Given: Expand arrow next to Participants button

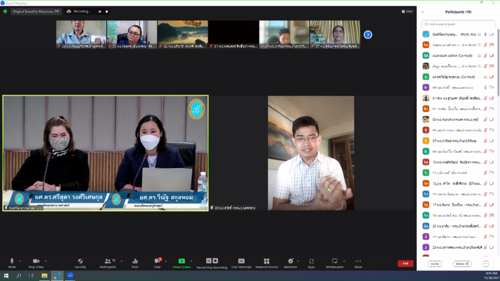Looking at the screenshot, I should [x=121, y=261].
